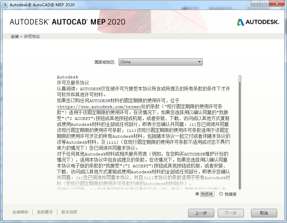Open the 系统要求 link
Screen dimensions: 287x223
coord(45,212)
